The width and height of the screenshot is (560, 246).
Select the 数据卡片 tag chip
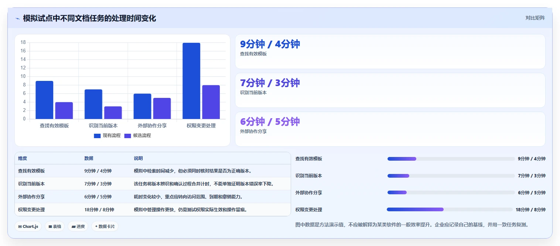click(x=105, y=226)
